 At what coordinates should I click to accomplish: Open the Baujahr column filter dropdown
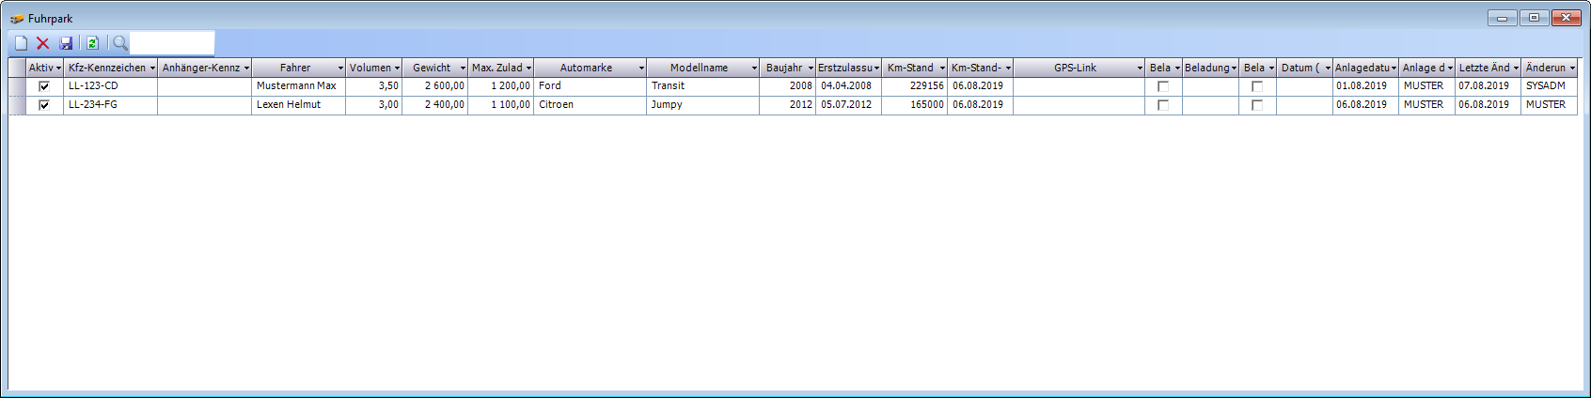pos(811,69)
